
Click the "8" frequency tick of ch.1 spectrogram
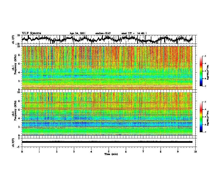click(x=19, y=55)
